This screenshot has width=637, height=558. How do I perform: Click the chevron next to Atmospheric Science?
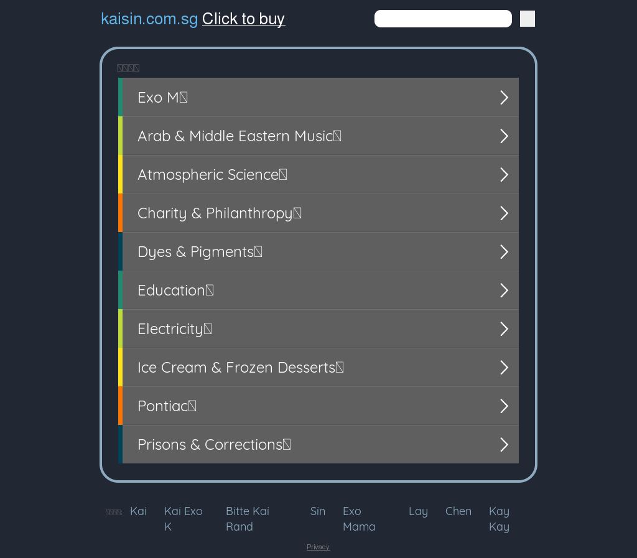(x=504, y=175)
